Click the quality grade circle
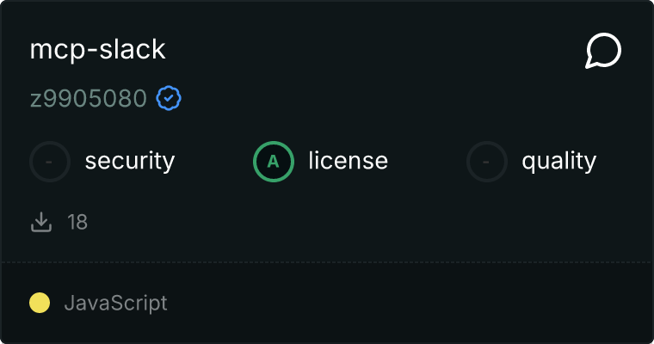The width and height of the screenshot is (654, 344). 487,161
